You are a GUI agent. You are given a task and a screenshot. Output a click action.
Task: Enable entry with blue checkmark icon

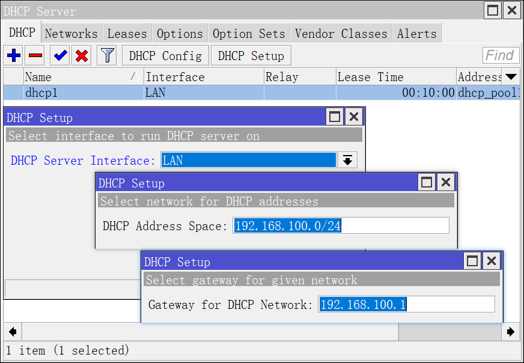point(60,56)
